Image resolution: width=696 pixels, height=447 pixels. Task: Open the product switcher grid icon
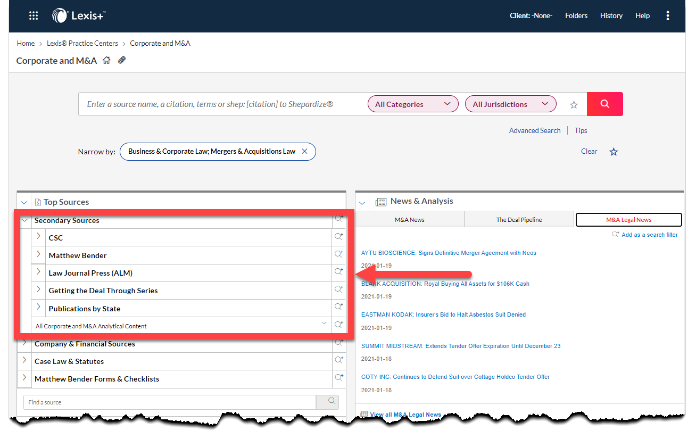coord(34,16)
